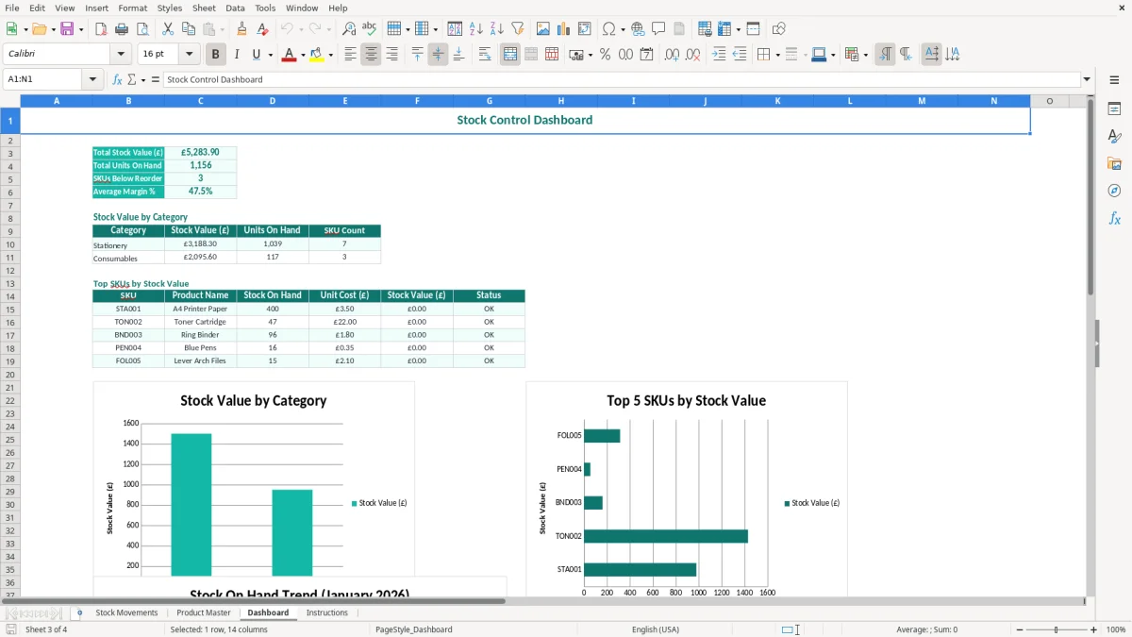
Task: Expand the formula bar
Action: tap(1088, 79)
